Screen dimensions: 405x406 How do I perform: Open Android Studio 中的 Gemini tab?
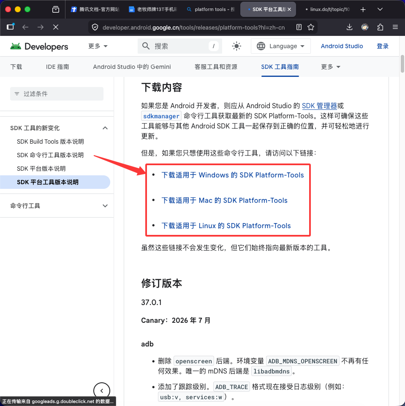click(132, 67)
